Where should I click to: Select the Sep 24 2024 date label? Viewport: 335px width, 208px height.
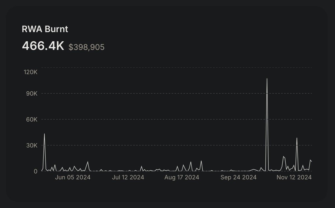point(238,178)
